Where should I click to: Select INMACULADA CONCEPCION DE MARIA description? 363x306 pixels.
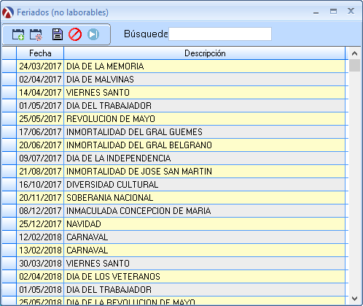204,211
